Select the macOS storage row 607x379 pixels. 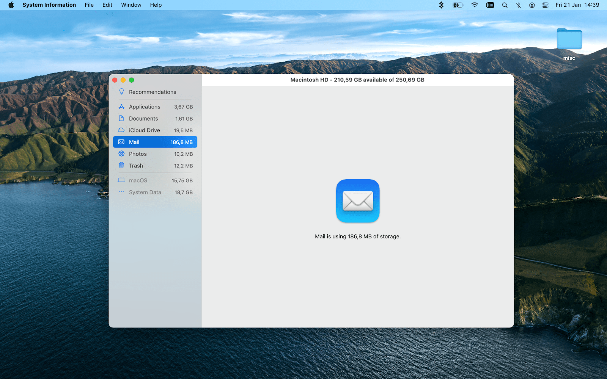point(155,180)
